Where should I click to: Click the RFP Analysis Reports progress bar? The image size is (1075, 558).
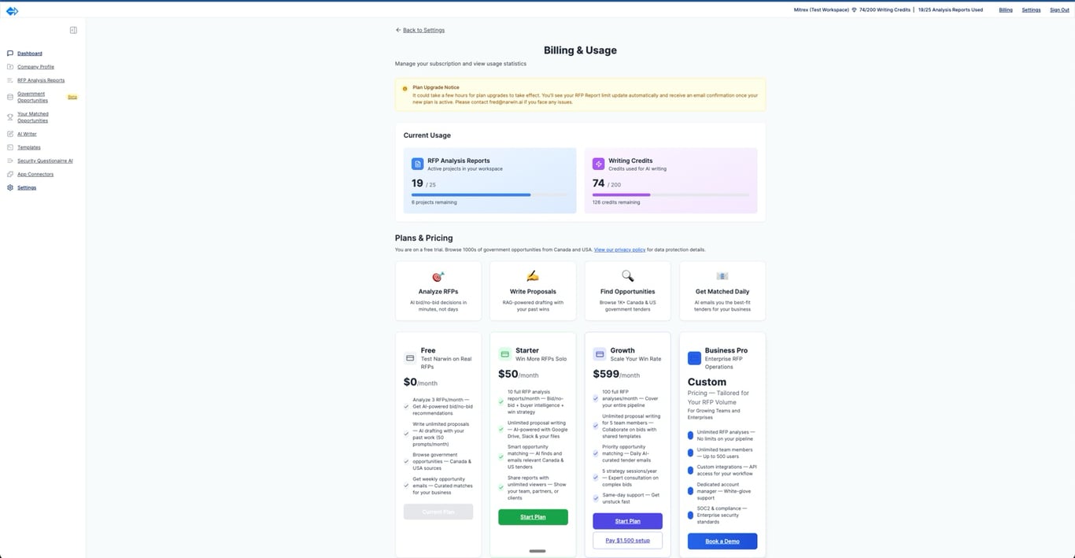pos(489,194)
